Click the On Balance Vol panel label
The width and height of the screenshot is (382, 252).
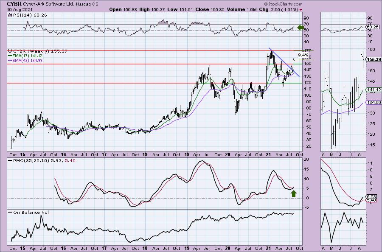click(x=31, y=212)
